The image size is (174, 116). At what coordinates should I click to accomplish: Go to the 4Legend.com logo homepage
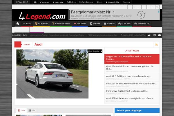42,16
